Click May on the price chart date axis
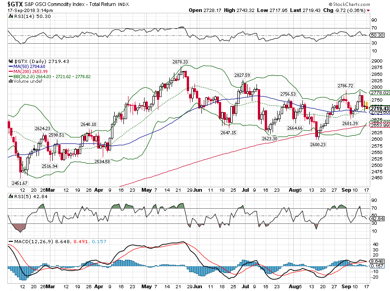This screenshot has width=390, height=291. point(147,190)
